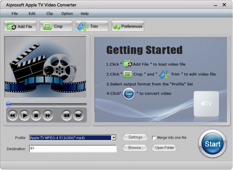Fast forward the preview video

pos(47,115)
